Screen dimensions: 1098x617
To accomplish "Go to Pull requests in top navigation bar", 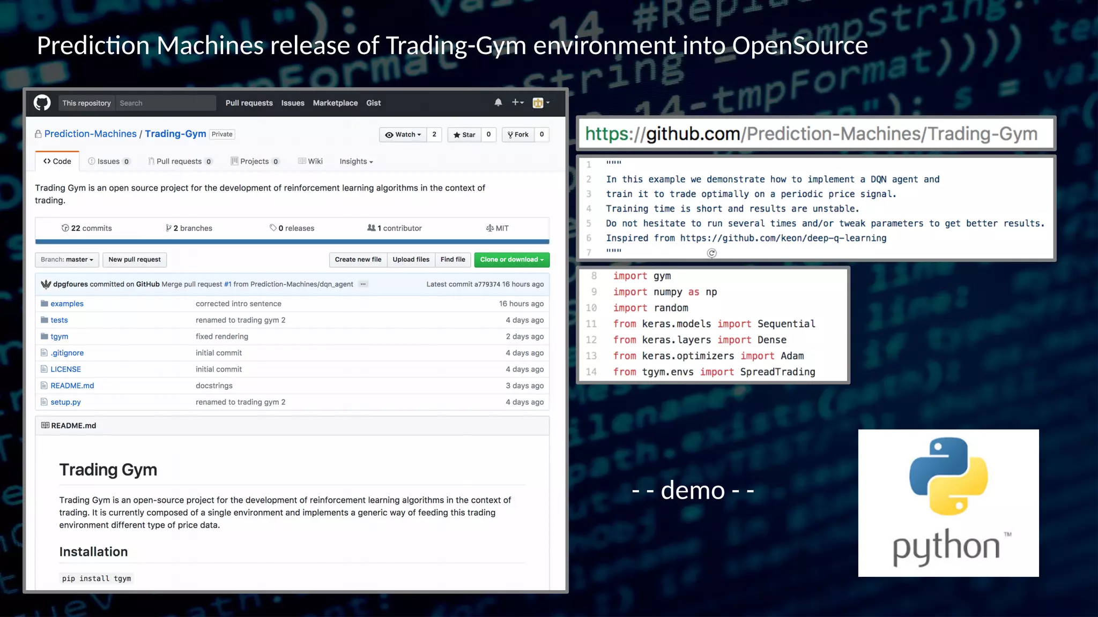I will [249, 103].
